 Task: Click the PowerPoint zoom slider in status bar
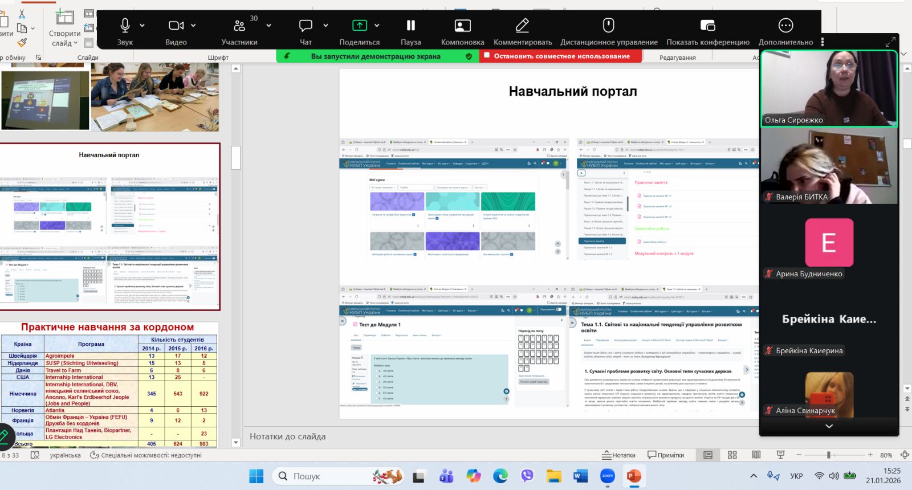click(x=829, y=455)
